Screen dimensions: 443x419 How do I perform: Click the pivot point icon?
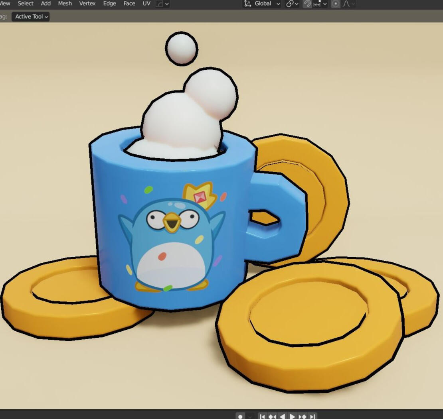290,4
